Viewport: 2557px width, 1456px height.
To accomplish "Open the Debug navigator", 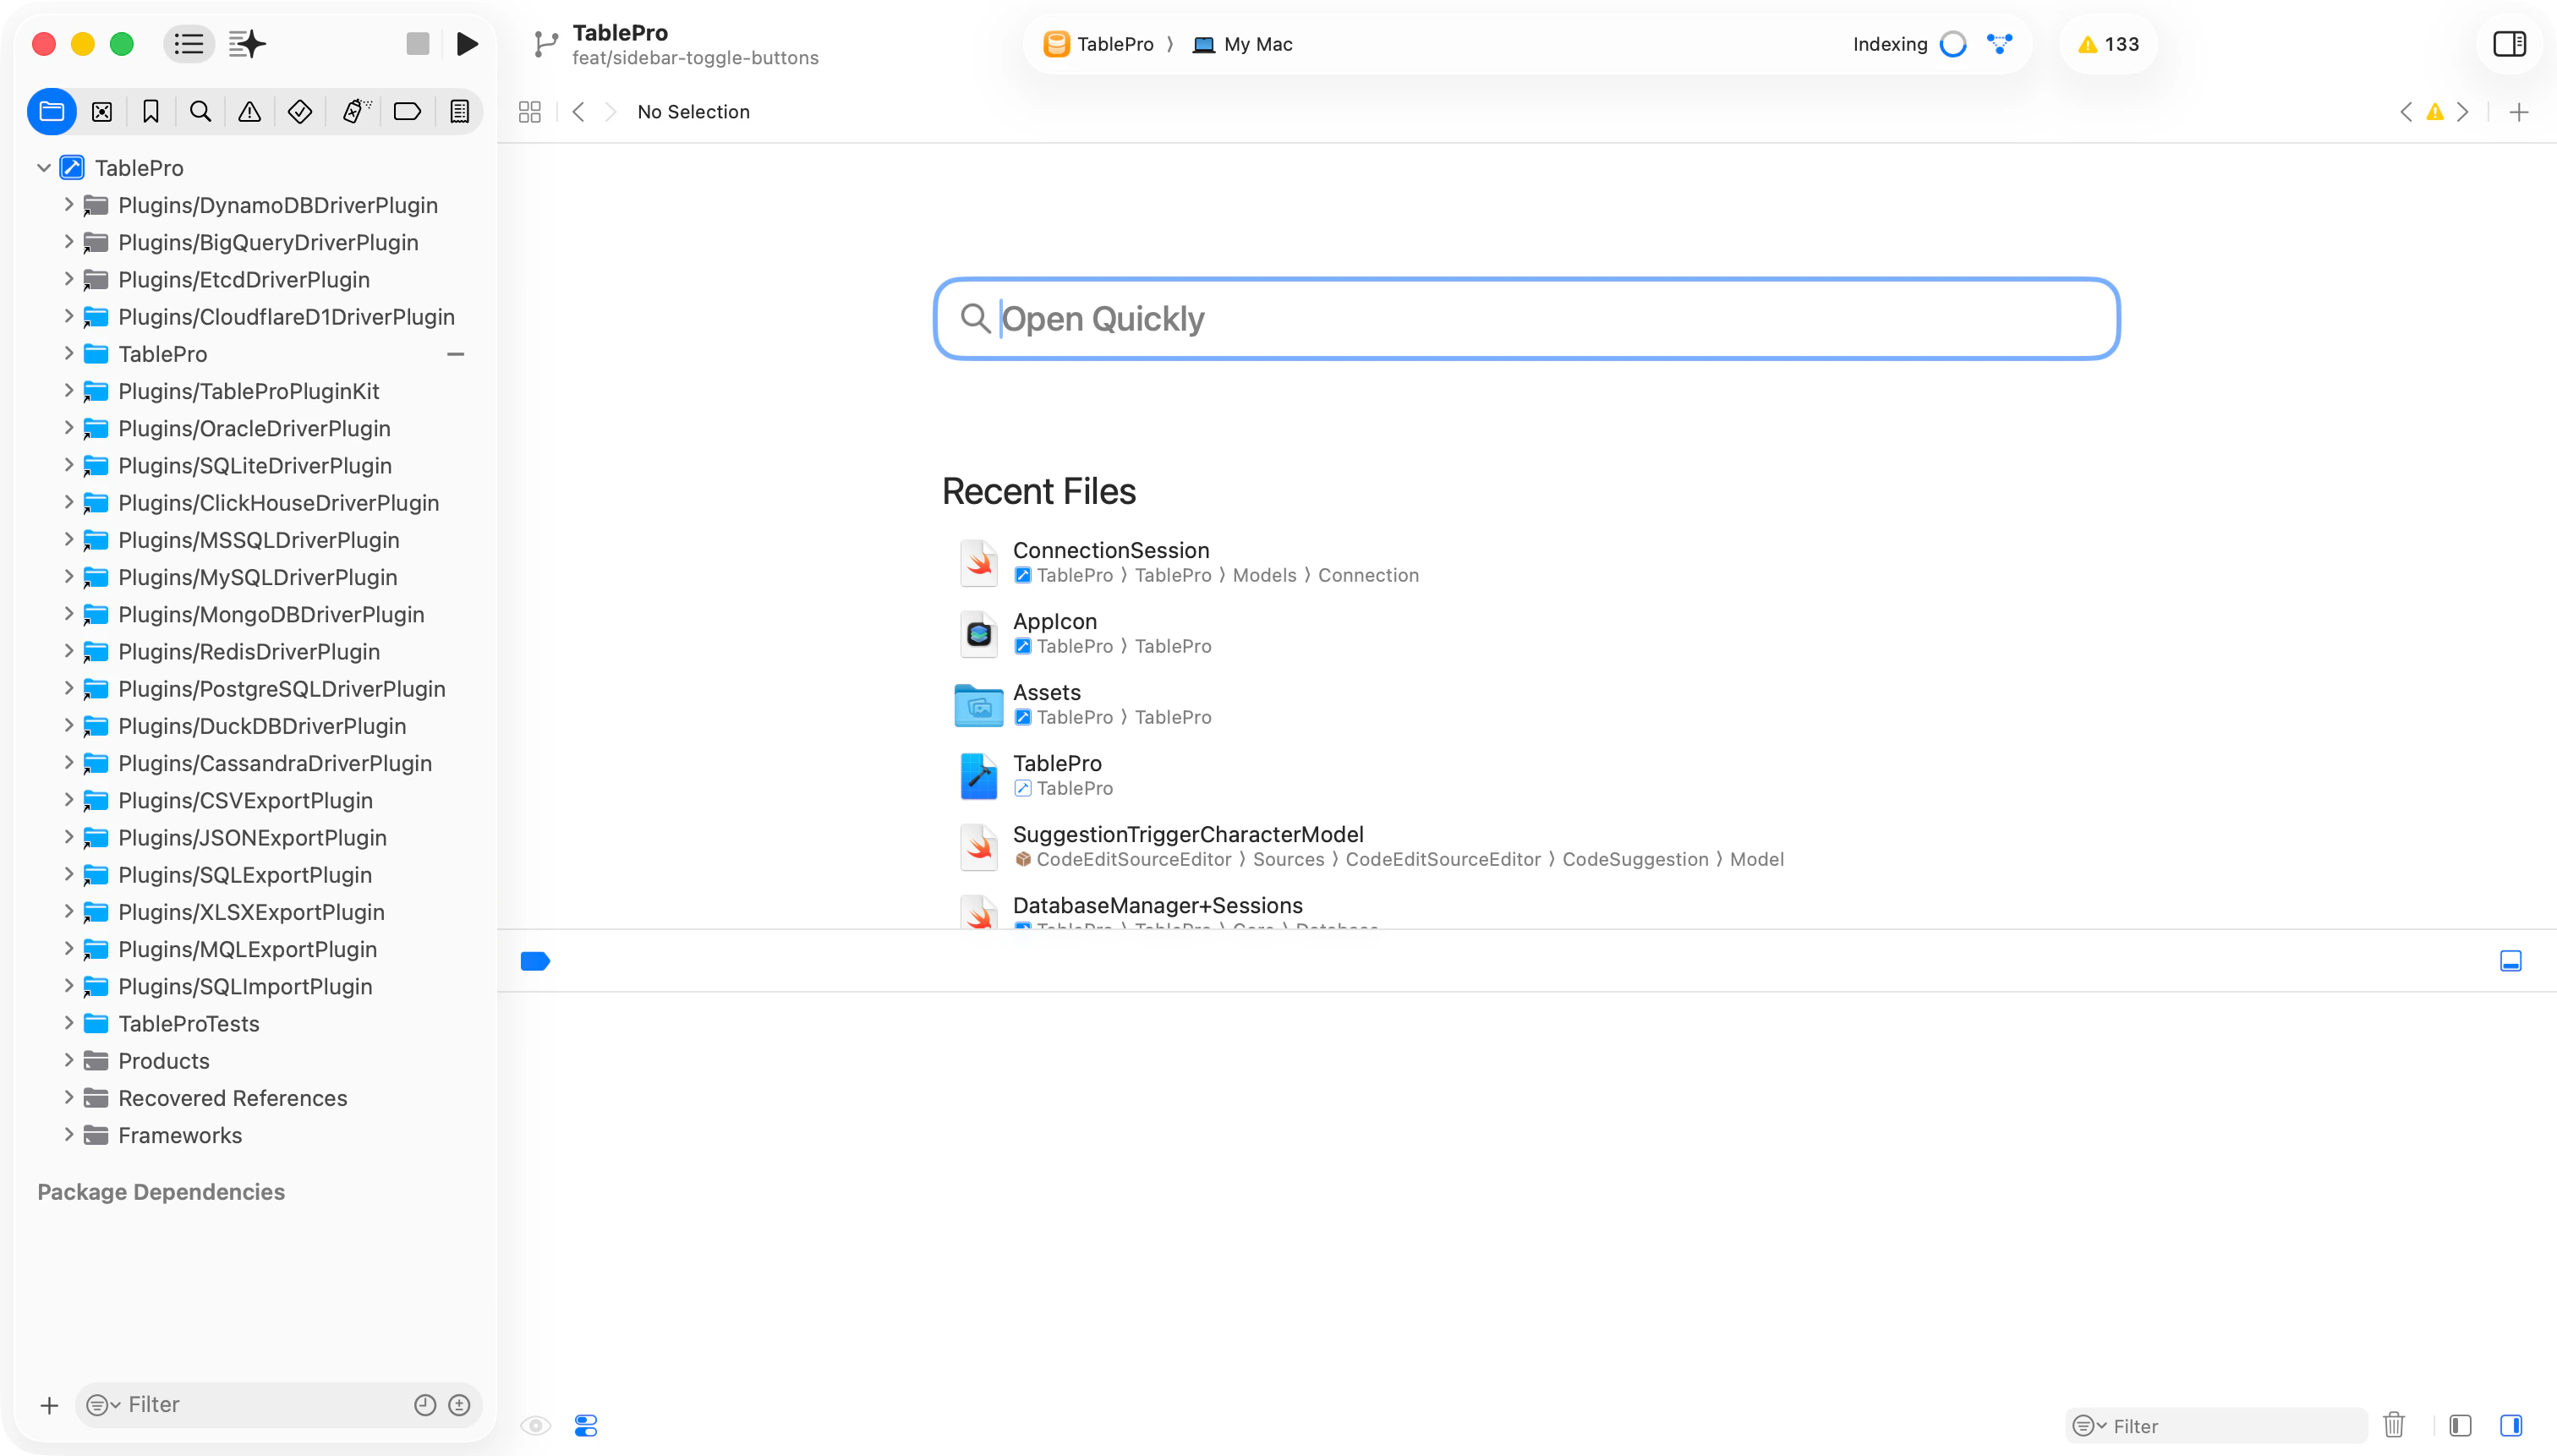I will pyautogui.click(x=356, y=111).
